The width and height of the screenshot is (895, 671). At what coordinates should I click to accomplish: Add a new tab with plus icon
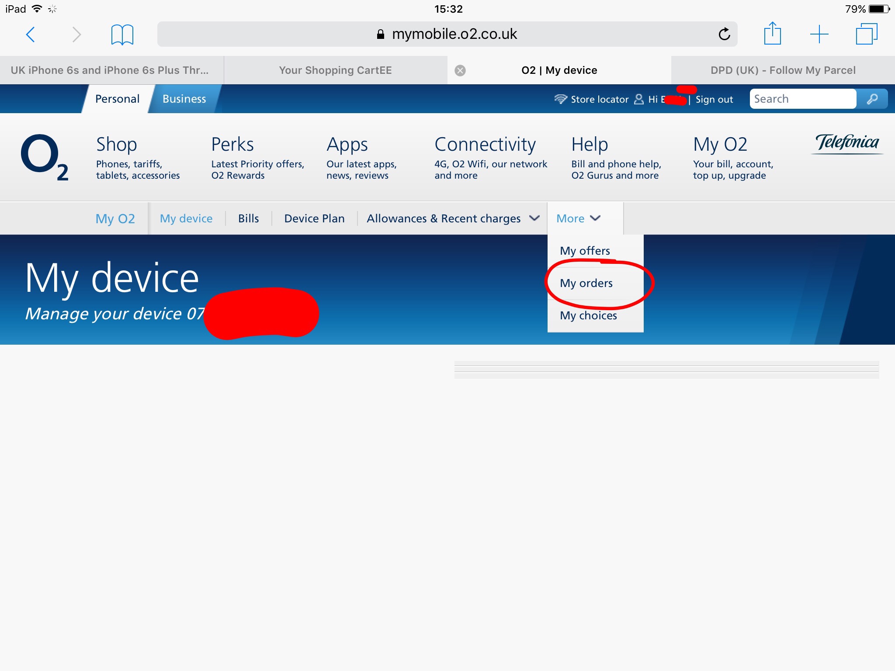819,34
